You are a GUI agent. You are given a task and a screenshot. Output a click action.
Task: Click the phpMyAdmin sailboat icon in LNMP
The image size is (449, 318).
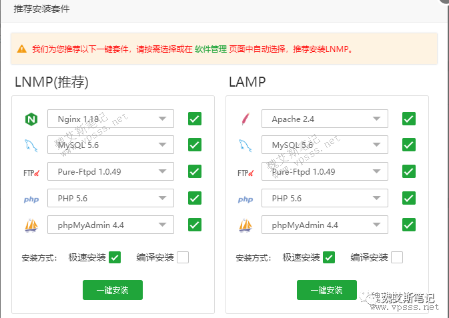(31, 225)
